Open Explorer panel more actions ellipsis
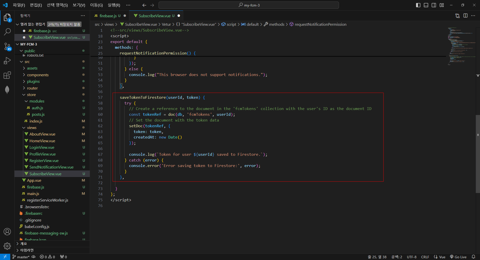The image size is (480, 260). click(x=83, y=16)
